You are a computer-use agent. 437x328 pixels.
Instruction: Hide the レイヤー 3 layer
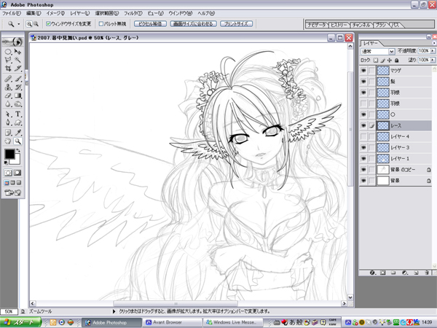(363, 147)
